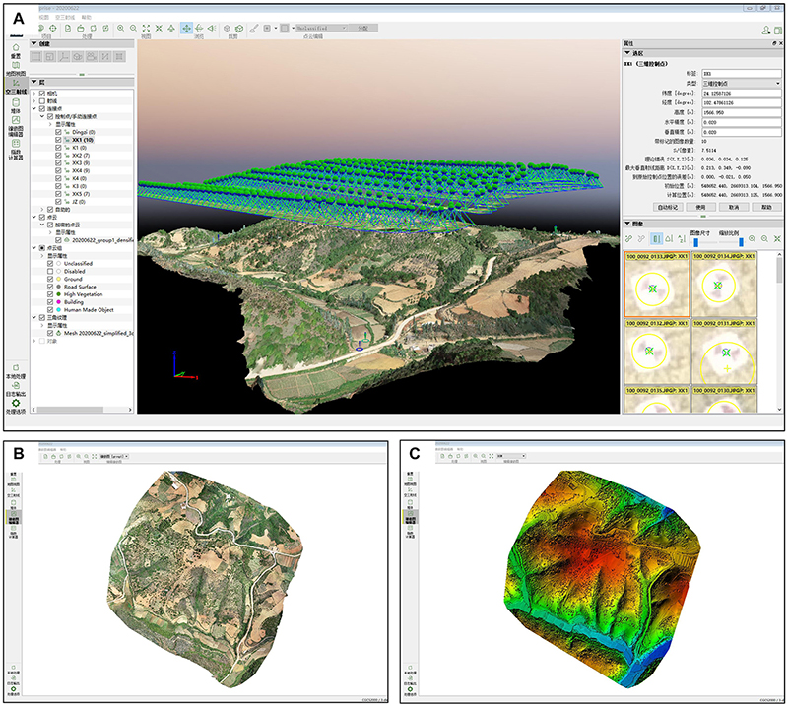Open the toolbar dropdown in panel B
The width and height of the screenshot is (788, 706).
coord(114,456)
